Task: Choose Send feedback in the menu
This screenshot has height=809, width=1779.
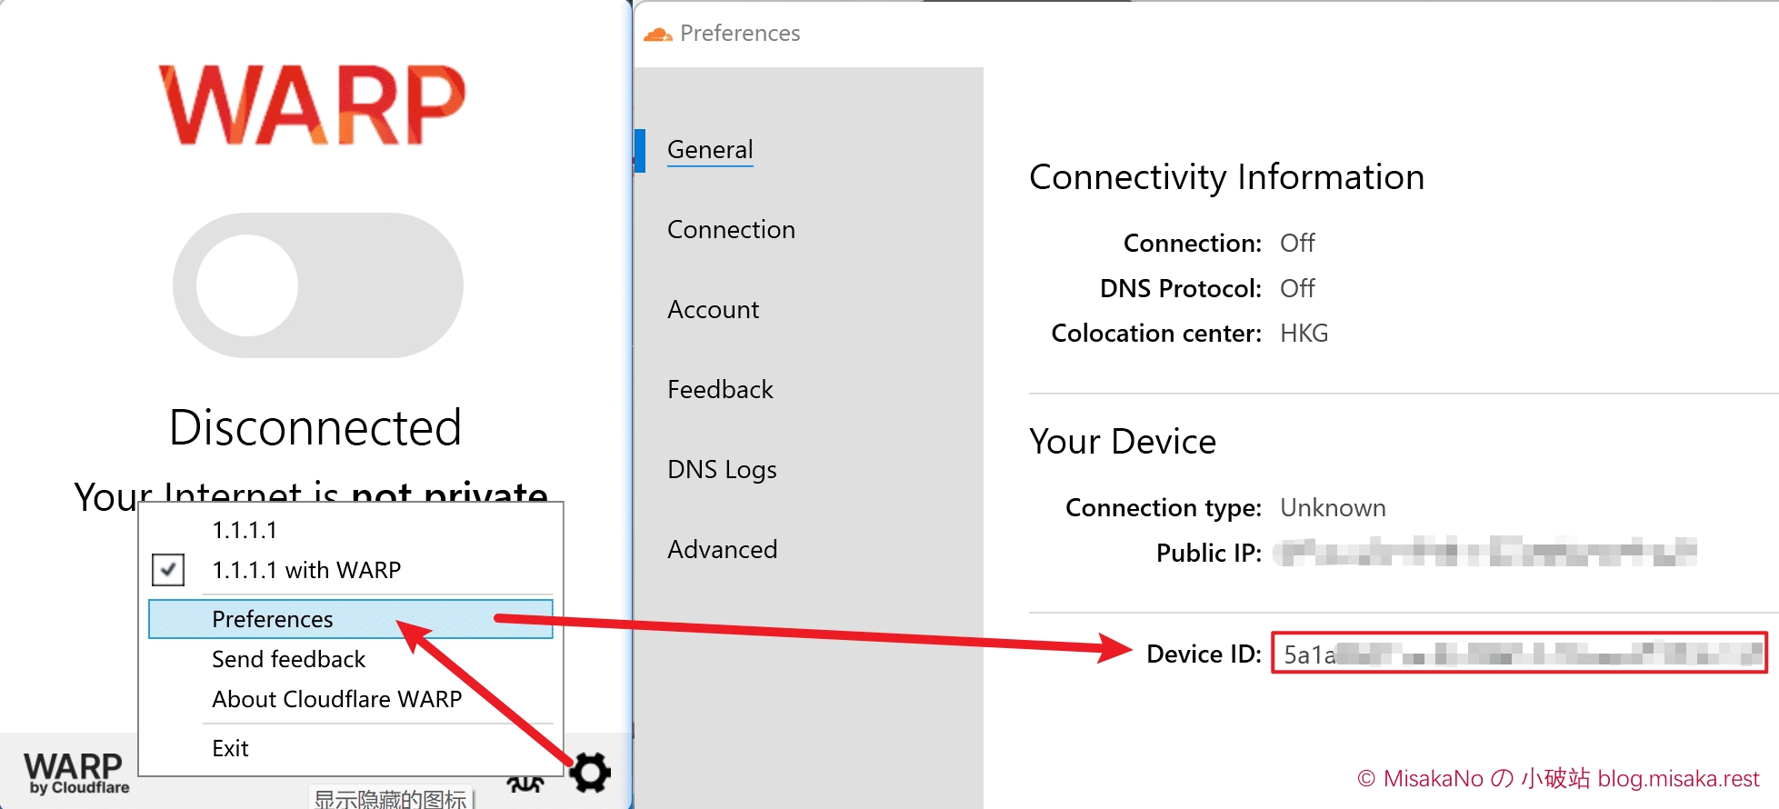Action: [x=288, y=659]
